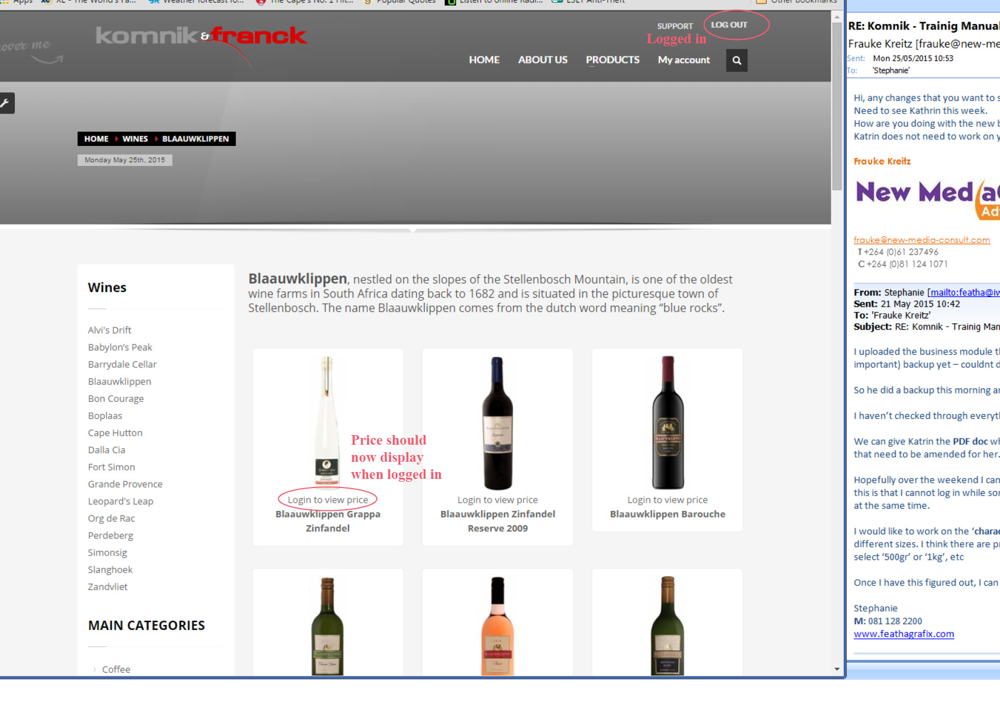The width and height of the screenshot is (1000, 707).
Task: Select Slanghoek wine category
Action: tap(110, 570)
